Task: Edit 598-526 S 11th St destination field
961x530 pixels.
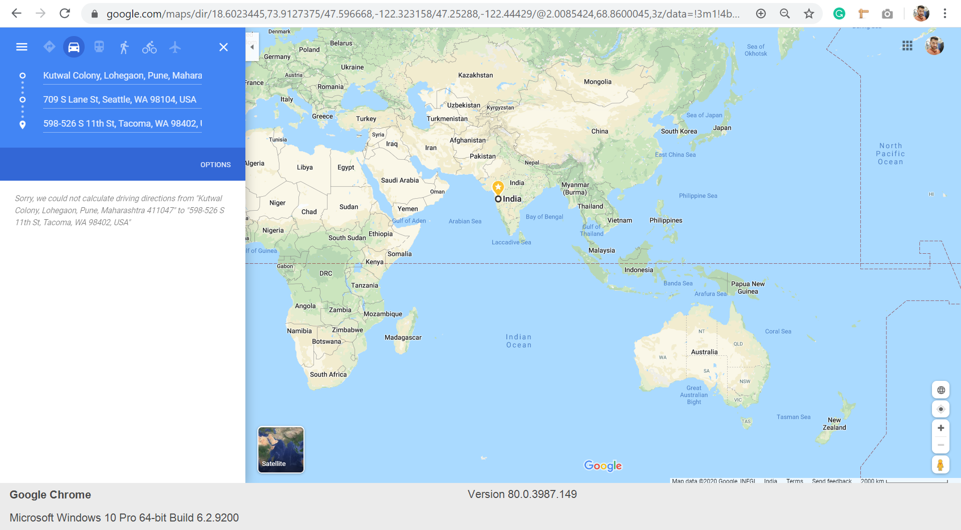Action: click(122, 124)
